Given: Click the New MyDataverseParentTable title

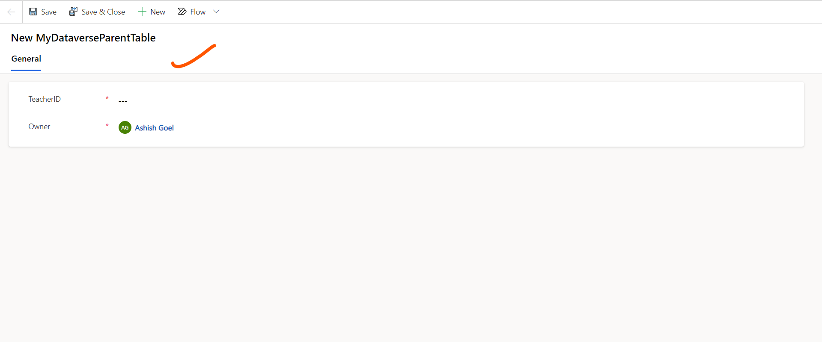Looking at the screenshot, I should 83,38.
